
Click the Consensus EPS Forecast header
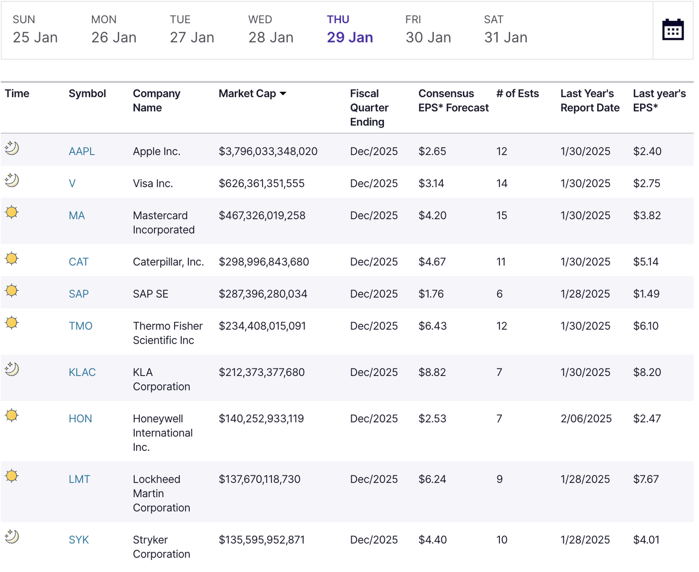coord(453,101)
